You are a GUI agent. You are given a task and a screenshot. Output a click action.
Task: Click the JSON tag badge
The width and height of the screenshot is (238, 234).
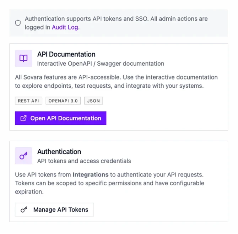point(93,101)
